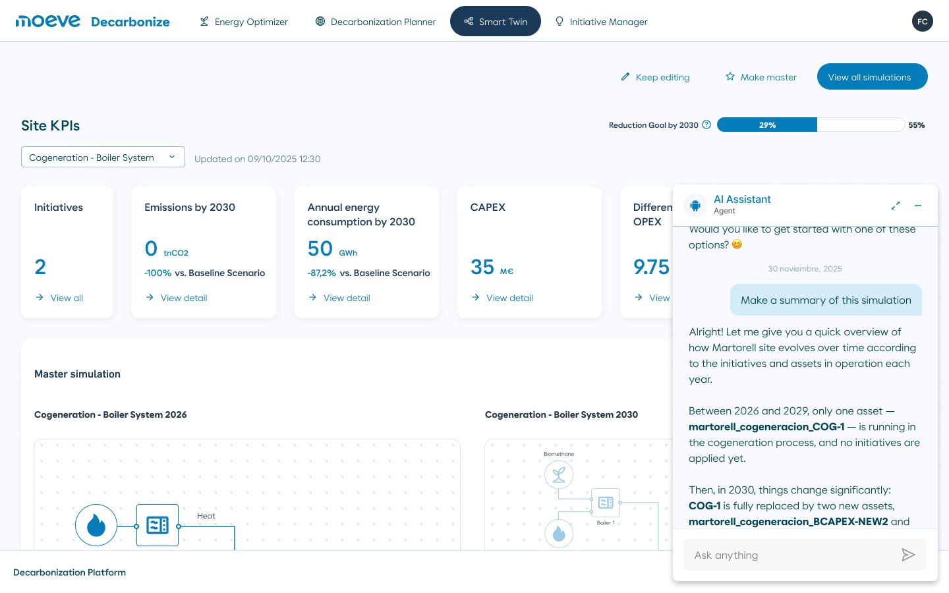
Task: Open the FC user profile avatar
Action: [x=923, y=22]
